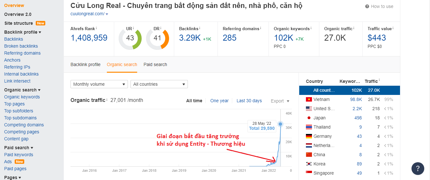Click the info icon next to Ahrefs Rank
The height and width of the screenshot is (180, 430).
96,28
